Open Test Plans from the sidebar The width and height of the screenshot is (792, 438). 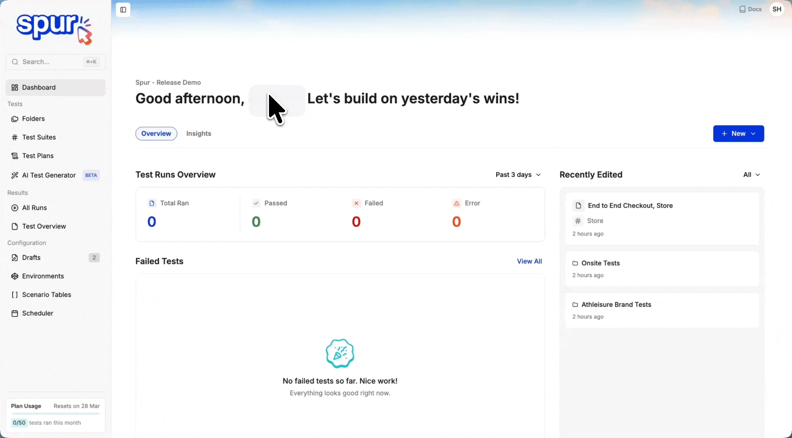click(38, 155)
